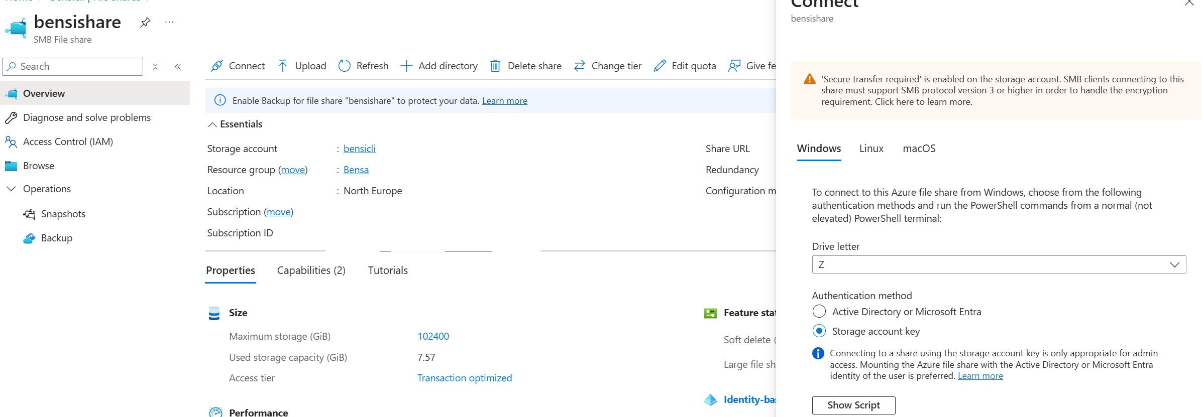Open the Tutorials tab
The width and height of the screenshot is (1203, 417).
tap(388, 270)
